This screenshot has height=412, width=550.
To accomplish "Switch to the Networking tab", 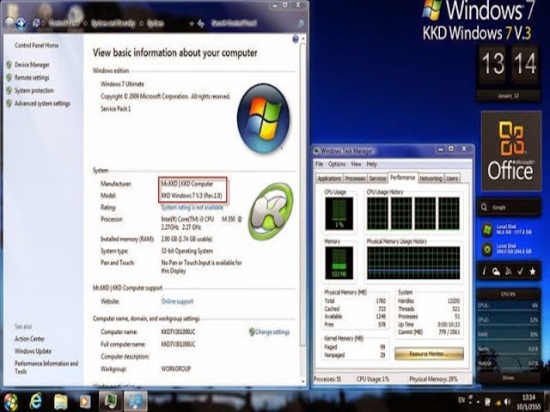I will point(431,179).
